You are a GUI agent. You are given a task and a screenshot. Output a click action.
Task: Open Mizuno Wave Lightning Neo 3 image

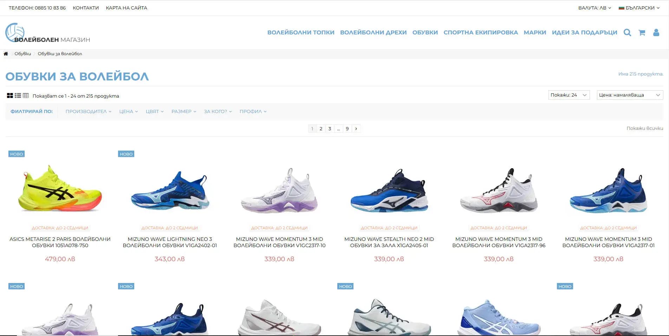(170, 190)
